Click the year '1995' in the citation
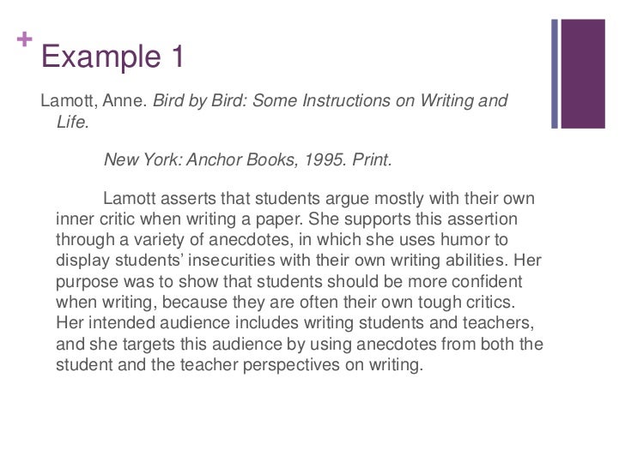 tap(324, 159)
